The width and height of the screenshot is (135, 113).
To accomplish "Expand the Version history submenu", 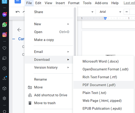I will tap(49, 68).
